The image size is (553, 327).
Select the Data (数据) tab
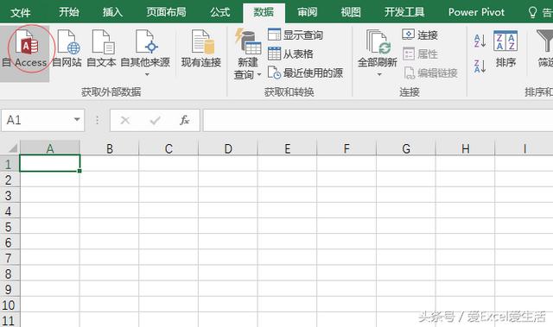pos(264,12)
